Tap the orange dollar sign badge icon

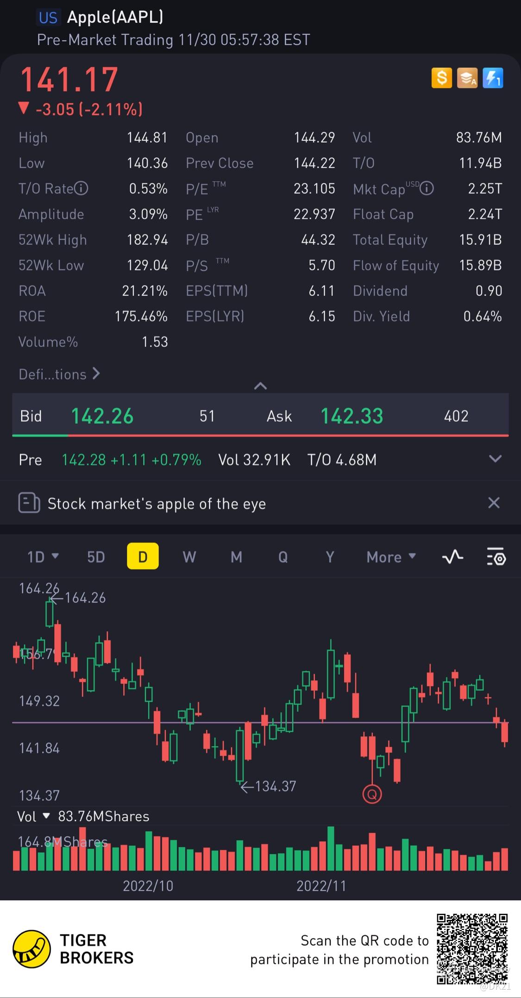tap(441, 78)
